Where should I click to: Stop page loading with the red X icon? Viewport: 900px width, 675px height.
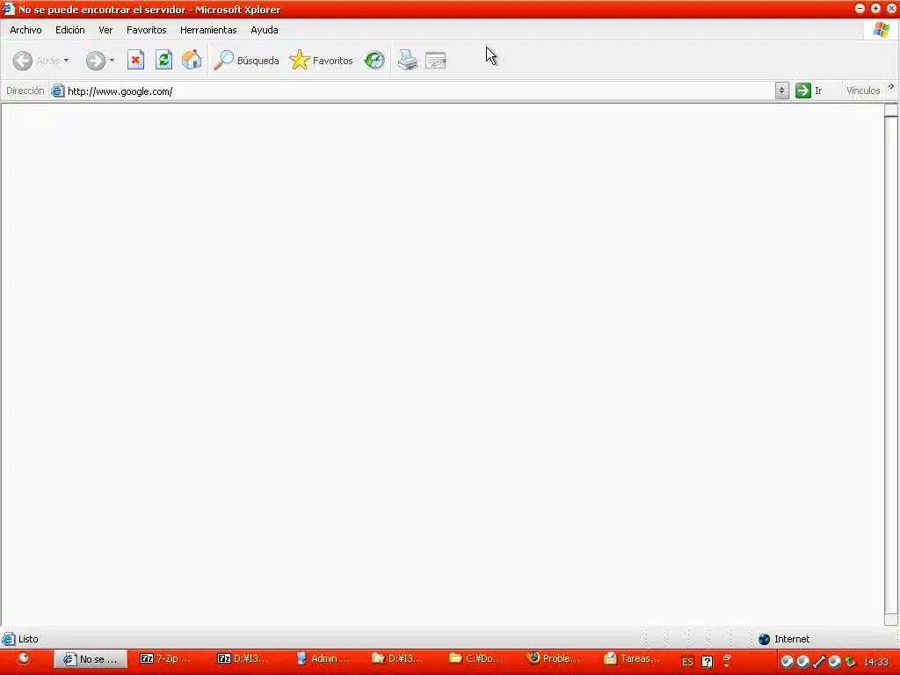coord(135,60)
